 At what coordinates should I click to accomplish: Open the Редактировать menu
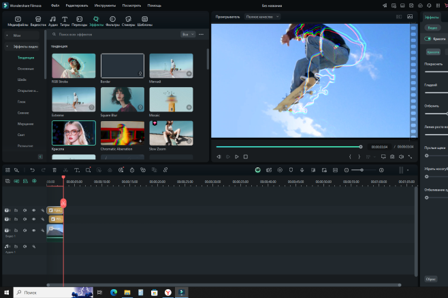coord(77,5)
